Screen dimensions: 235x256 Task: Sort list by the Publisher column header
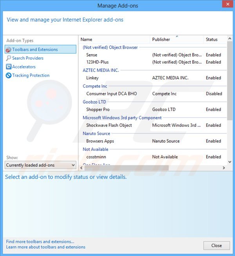click(x=177, y=40)
